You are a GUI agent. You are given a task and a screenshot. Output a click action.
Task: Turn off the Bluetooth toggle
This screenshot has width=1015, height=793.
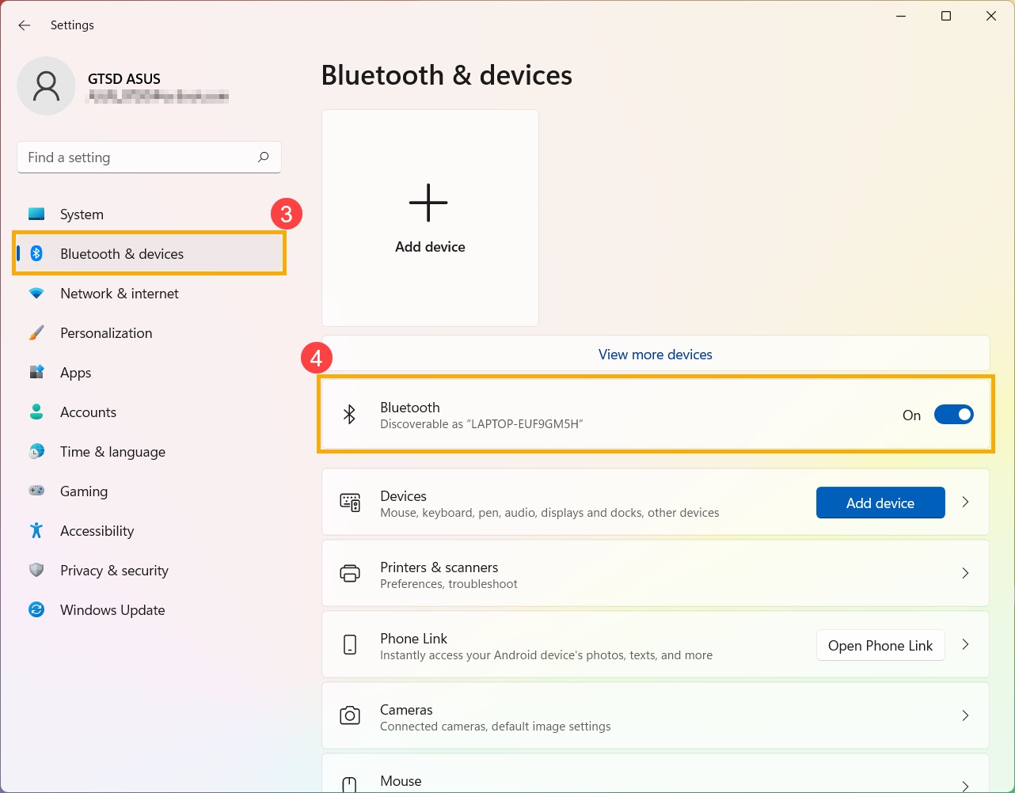click(x=954, y=414)
